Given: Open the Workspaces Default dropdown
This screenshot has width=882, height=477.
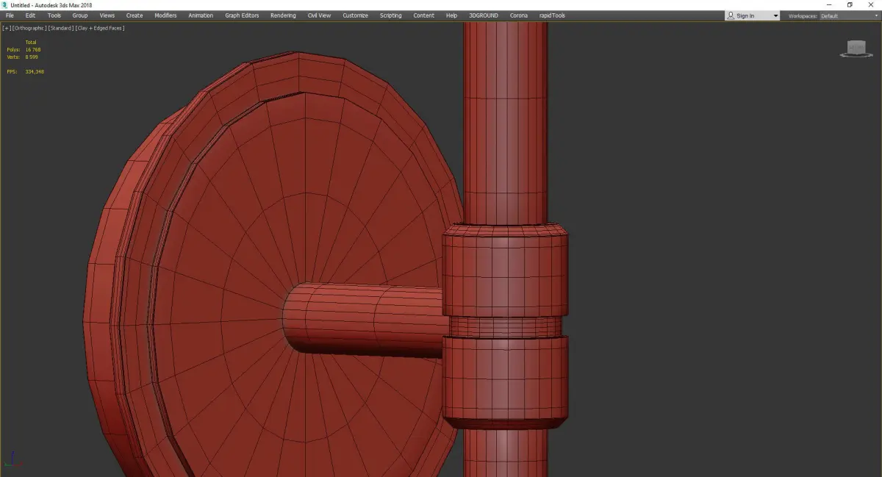Looking at the screenshot, I should (849, 15).
